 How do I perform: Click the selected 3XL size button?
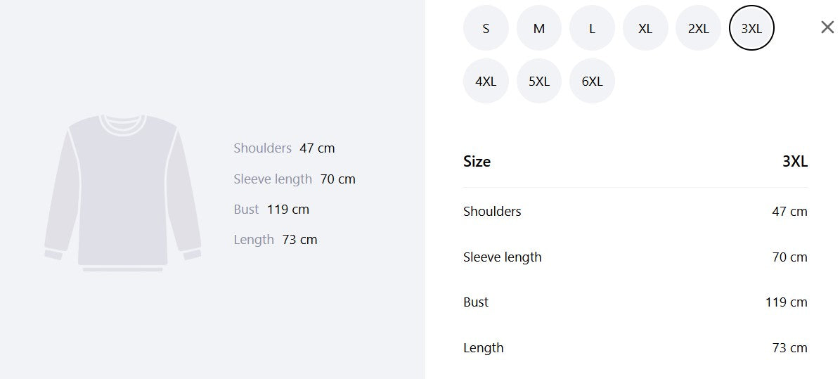[x=751, y=28]
